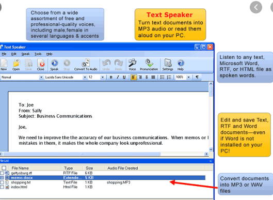Select the shopping.txt file name
Image resolution: width=273 pixels, height=200 pixels.
point(21,182)
